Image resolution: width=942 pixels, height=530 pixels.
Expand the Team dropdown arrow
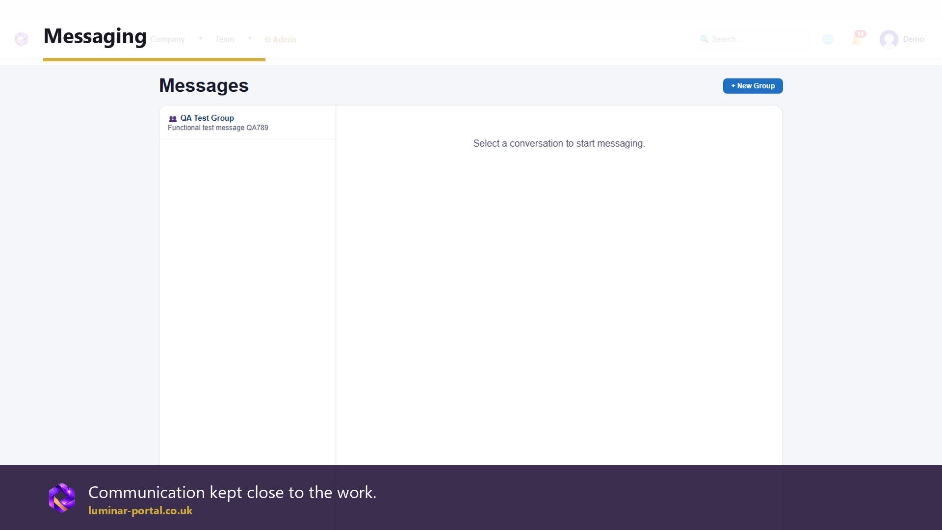[x=250, y=39]
